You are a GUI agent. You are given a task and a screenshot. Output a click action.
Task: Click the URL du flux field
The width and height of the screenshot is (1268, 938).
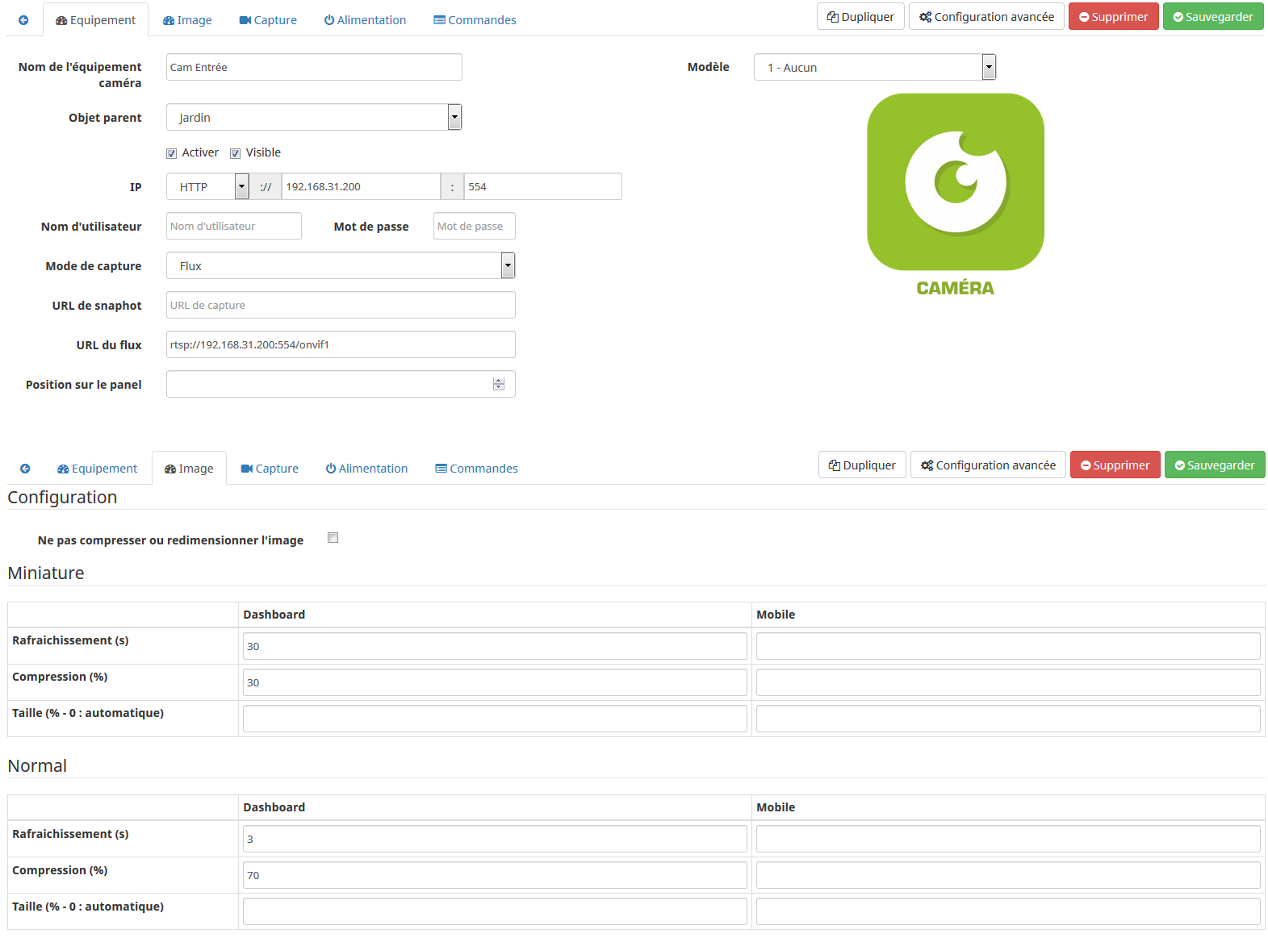point(341,344)
